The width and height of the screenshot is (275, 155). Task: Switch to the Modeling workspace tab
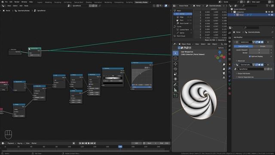point(49,2)
